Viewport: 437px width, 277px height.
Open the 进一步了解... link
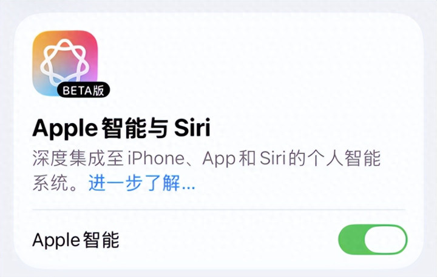click(x=141, y=184)
